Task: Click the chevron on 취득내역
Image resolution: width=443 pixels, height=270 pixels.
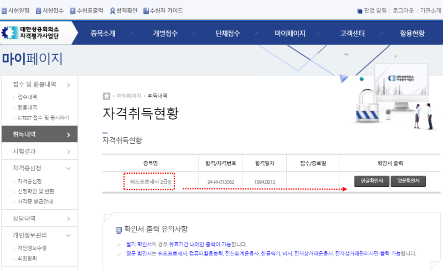Action: coord(69,135)
